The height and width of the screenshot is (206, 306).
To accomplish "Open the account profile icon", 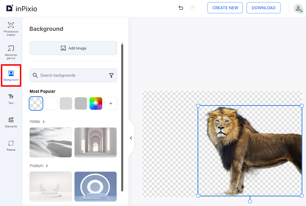I will 298,8.
